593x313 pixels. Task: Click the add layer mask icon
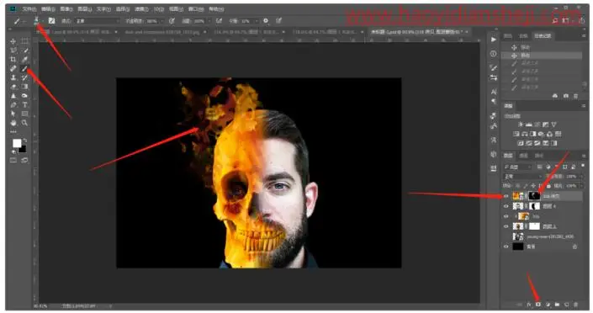(x=537, y=305)
